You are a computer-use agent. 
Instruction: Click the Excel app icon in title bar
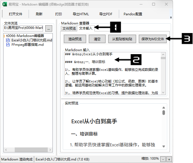tap(4, 4)
